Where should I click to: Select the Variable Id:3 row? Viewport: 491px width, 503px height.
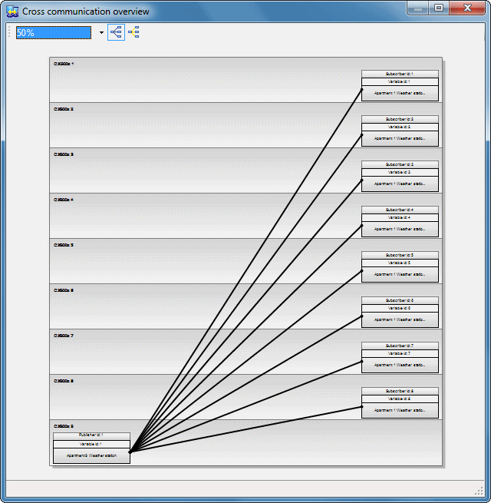click(400, 172)
